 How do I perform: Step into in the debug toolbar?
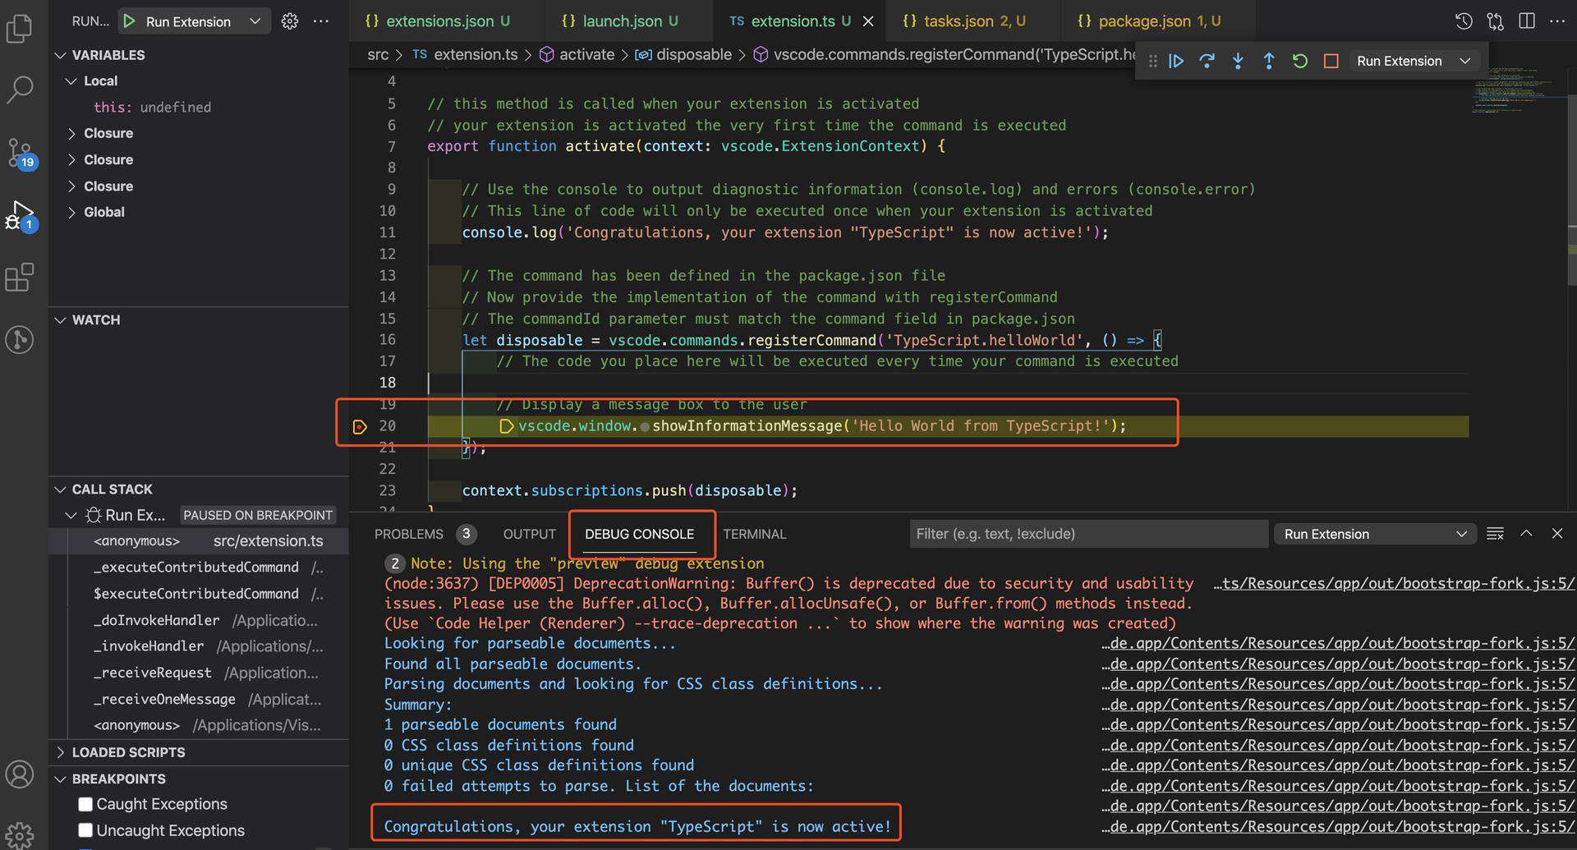[1238, 61]
